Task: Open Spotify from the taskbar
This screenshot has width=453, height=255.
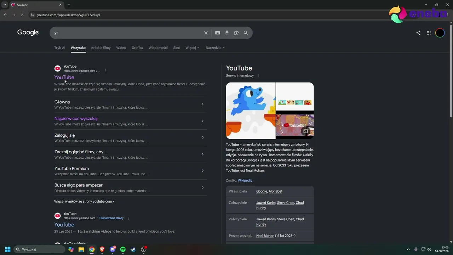Action: 123,249
